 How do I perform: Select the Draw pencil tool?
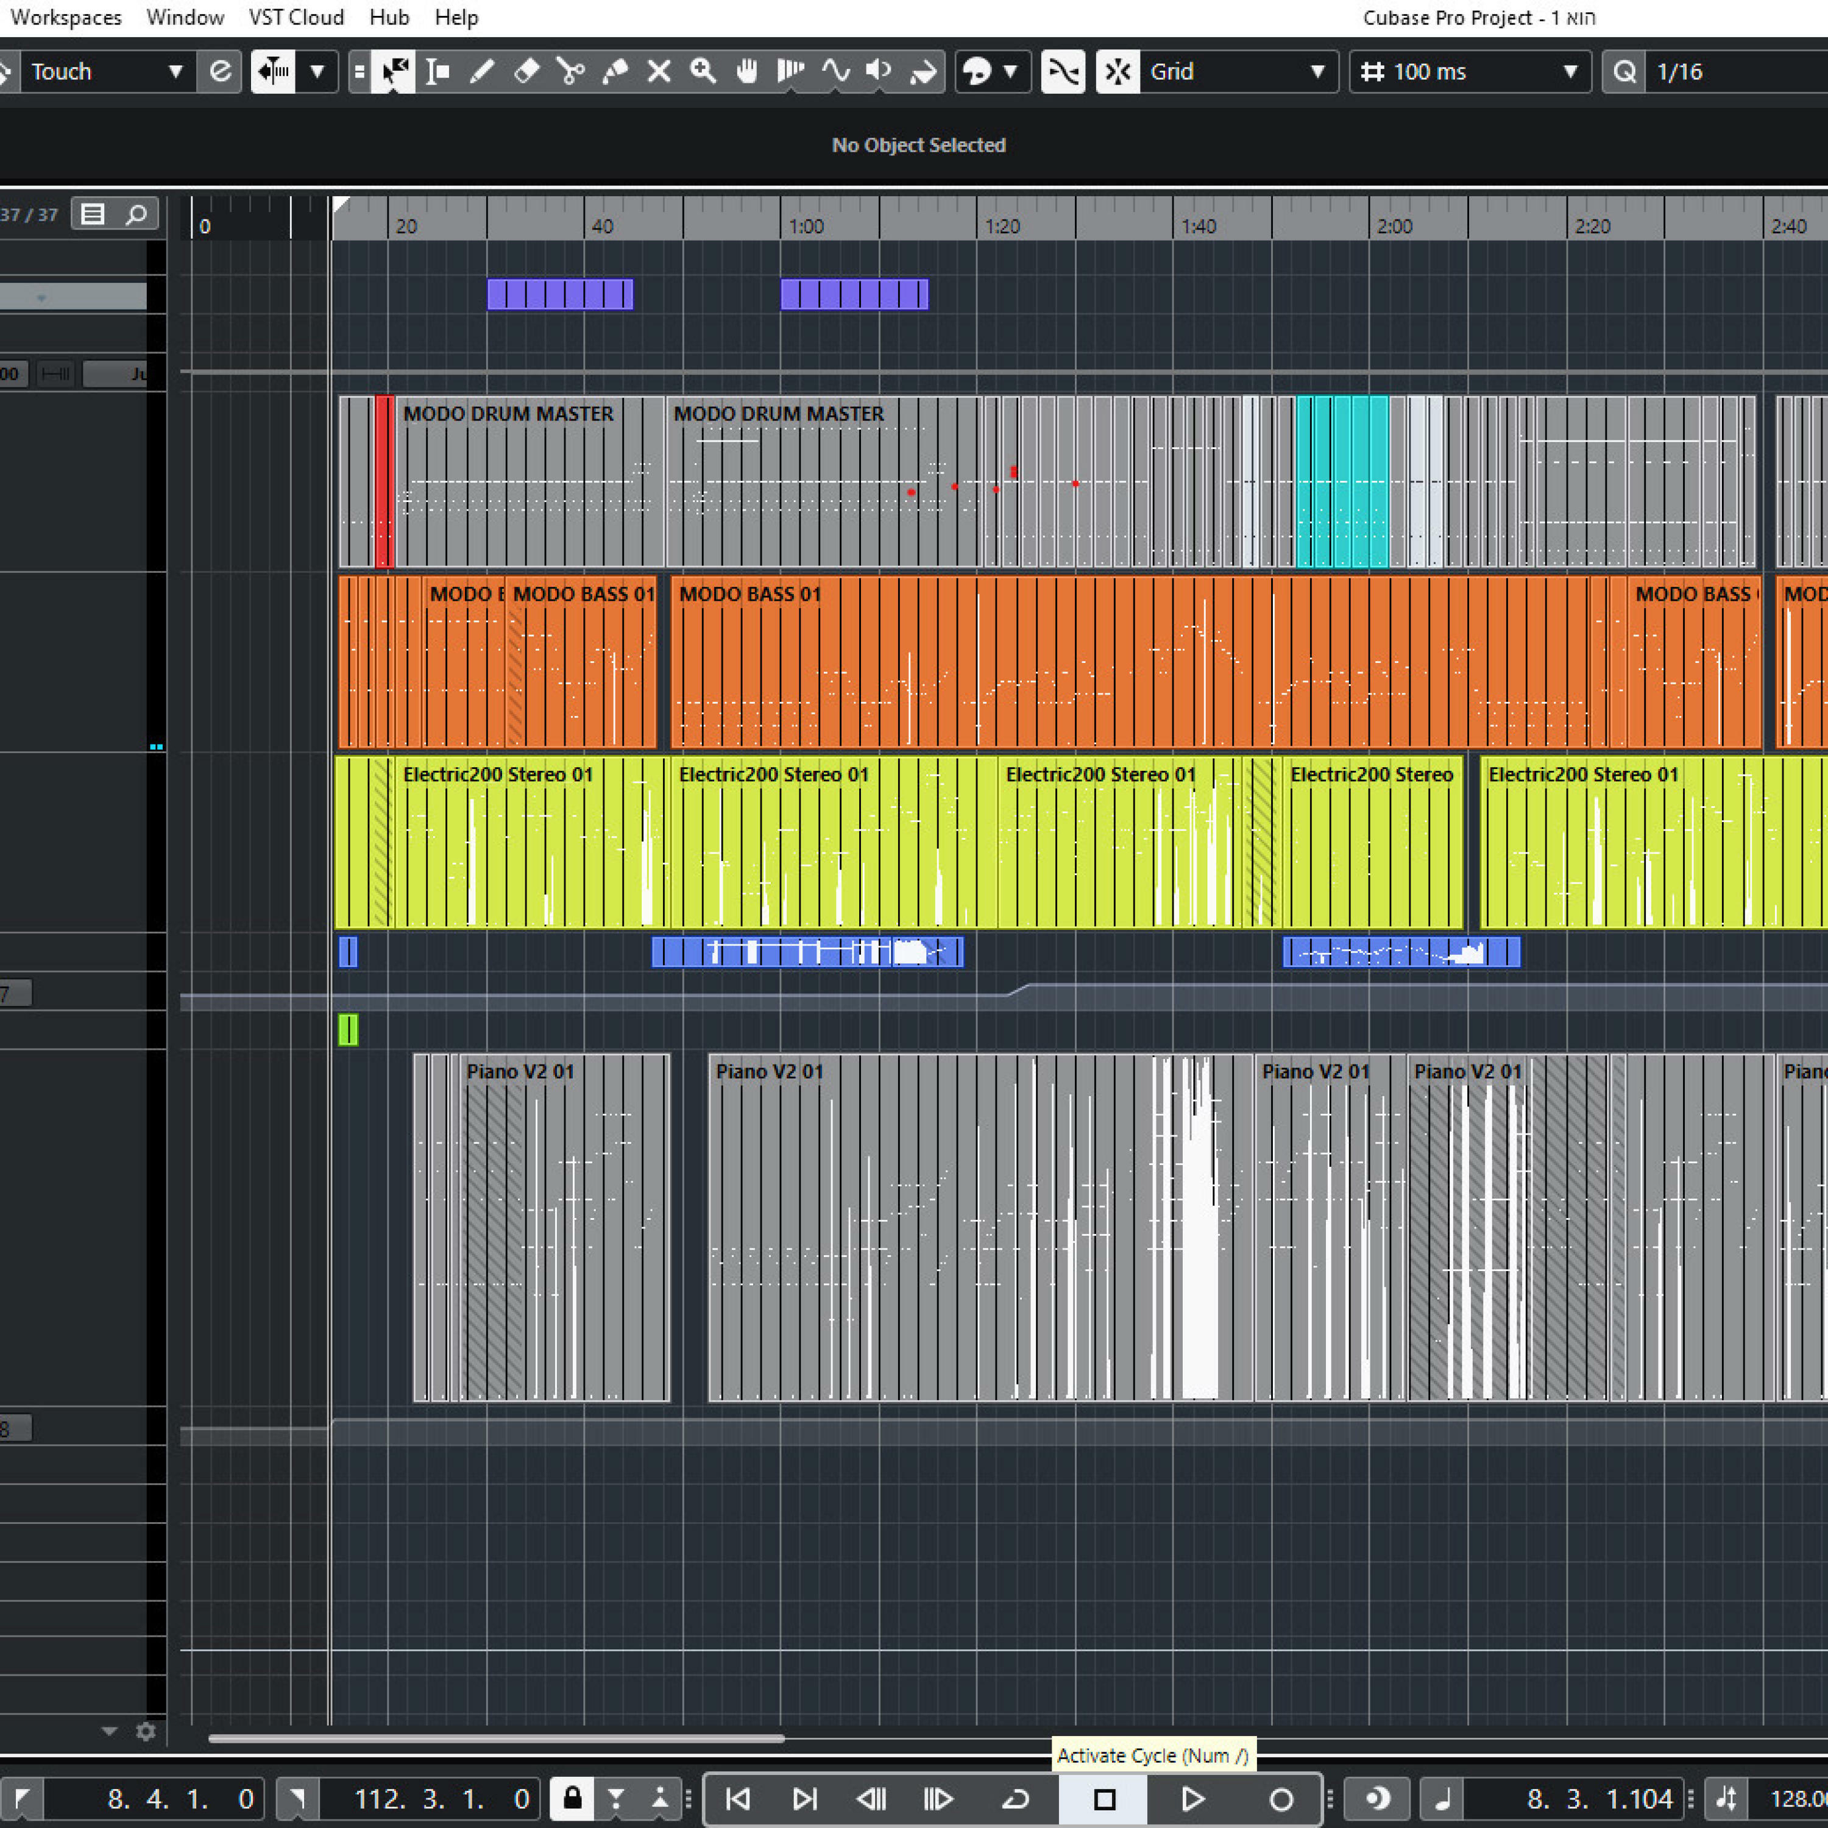[x=483, y=71]
